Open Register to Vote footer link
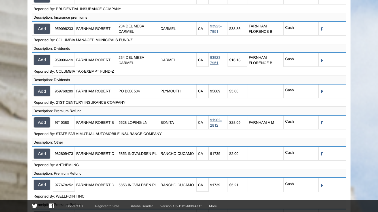Image resolution: width=378 pixels, height=212 pixels. coord(107,206)
